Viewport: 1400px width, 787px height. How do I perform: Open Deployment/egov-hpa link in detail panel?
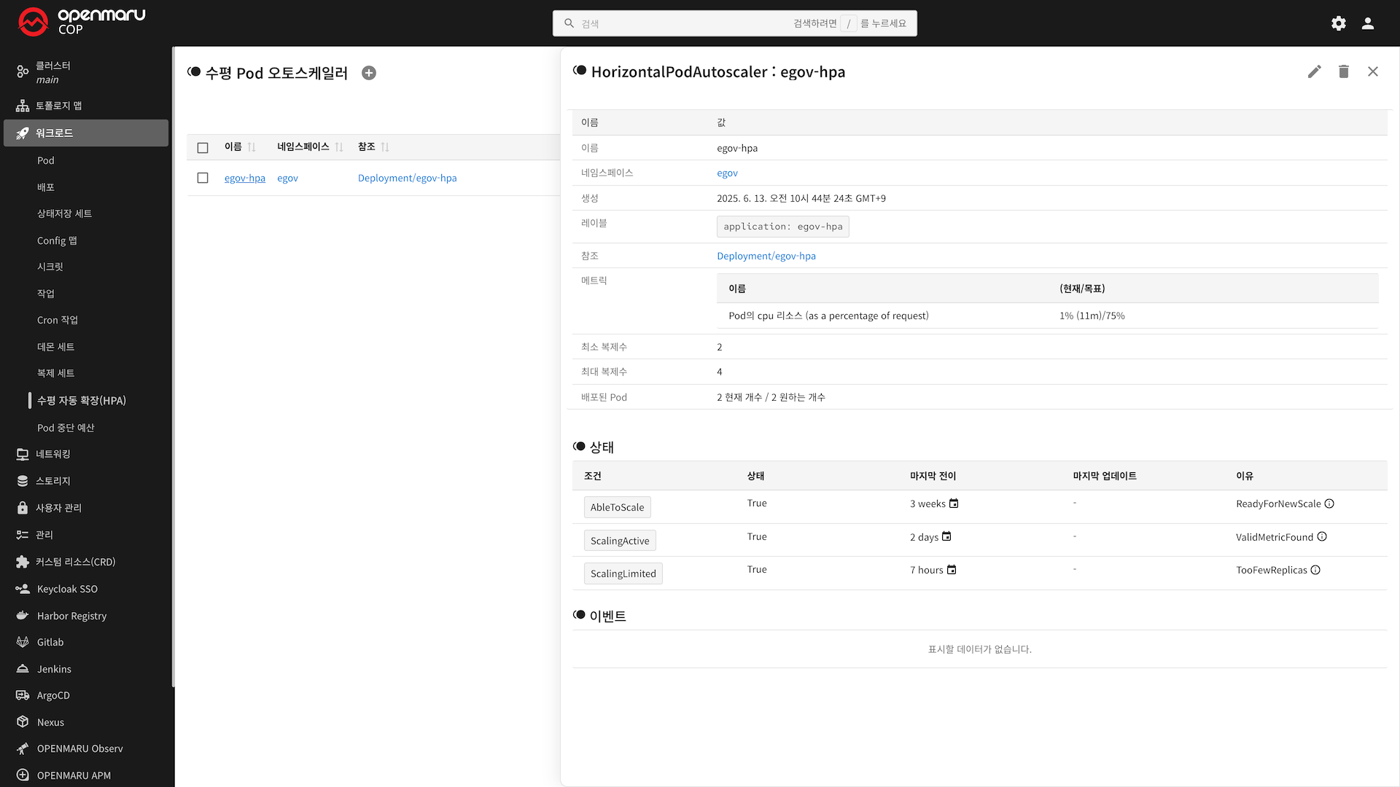point(766,256)
